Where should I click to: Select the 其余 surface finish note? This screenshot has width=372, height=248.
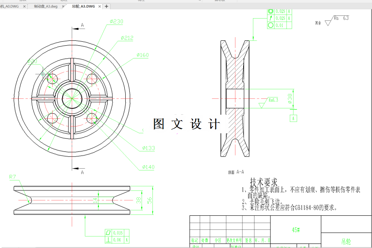(318, 23)
